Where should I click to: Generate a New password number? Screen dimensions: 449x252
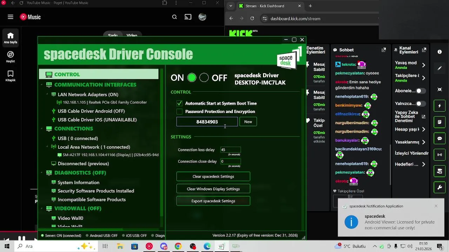click(248, 122)
